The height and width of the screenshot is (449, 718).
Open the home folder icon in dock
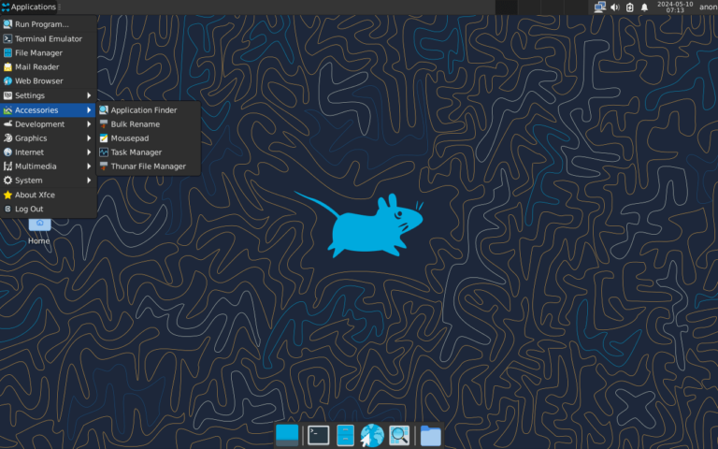pos(430,436)
